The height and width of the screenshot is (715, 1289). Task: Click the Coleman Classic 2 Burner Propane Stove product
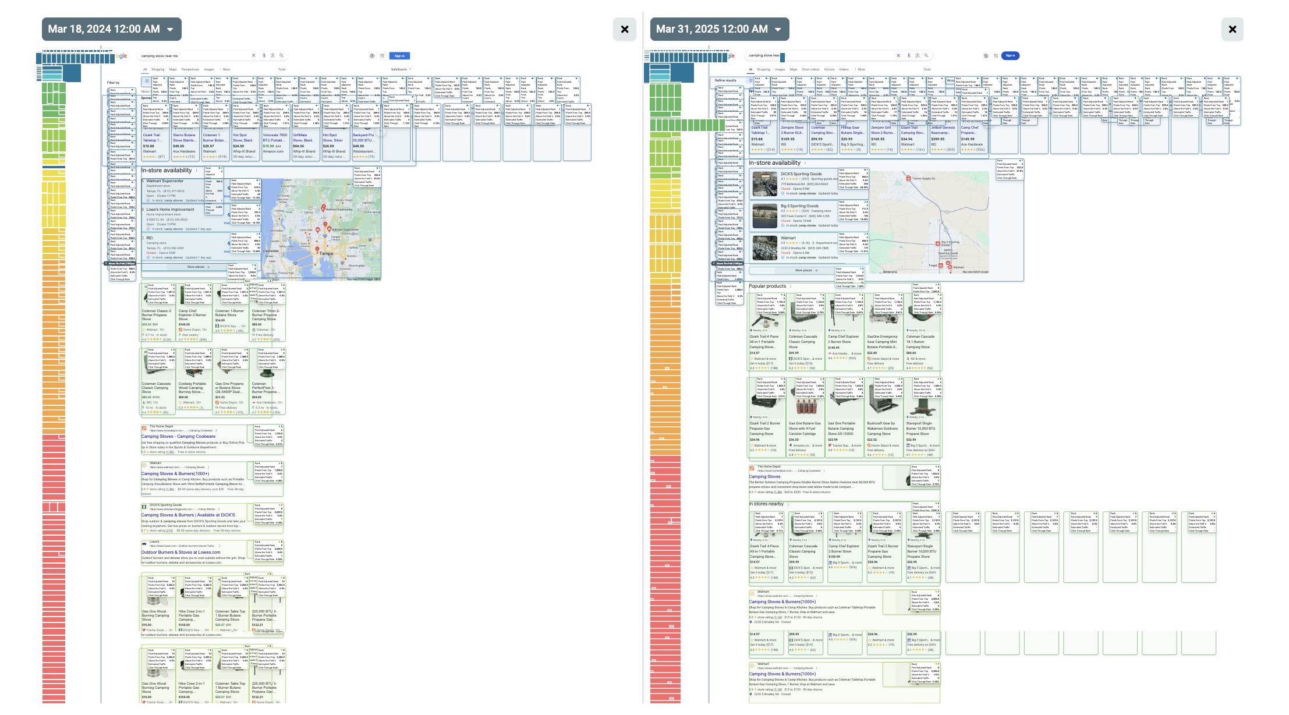tap(157, 313)
